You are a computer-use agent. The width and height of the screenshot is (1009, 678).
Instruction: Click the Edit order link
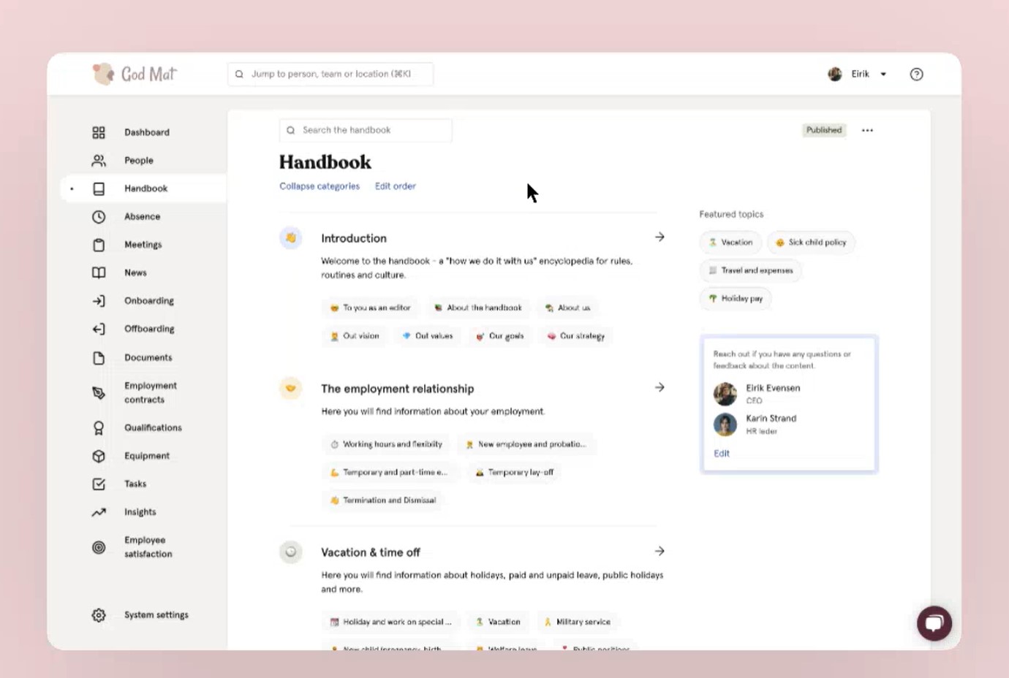coord(395,186)
